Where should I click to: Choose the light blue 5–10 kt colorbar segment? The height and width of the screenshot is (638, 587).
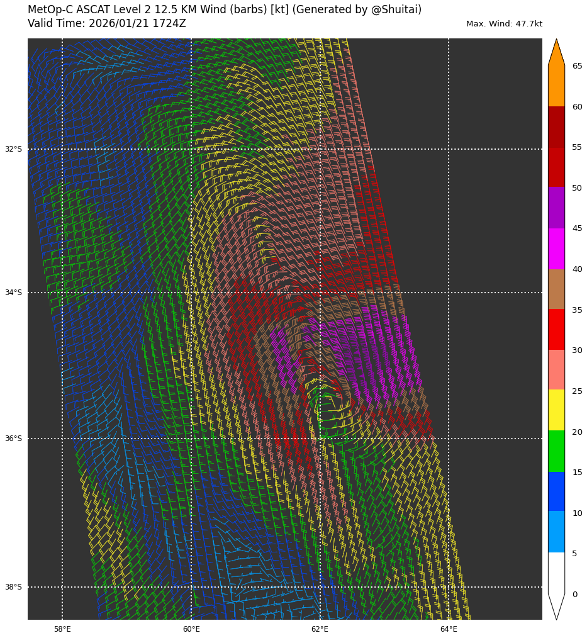point(556,532)
